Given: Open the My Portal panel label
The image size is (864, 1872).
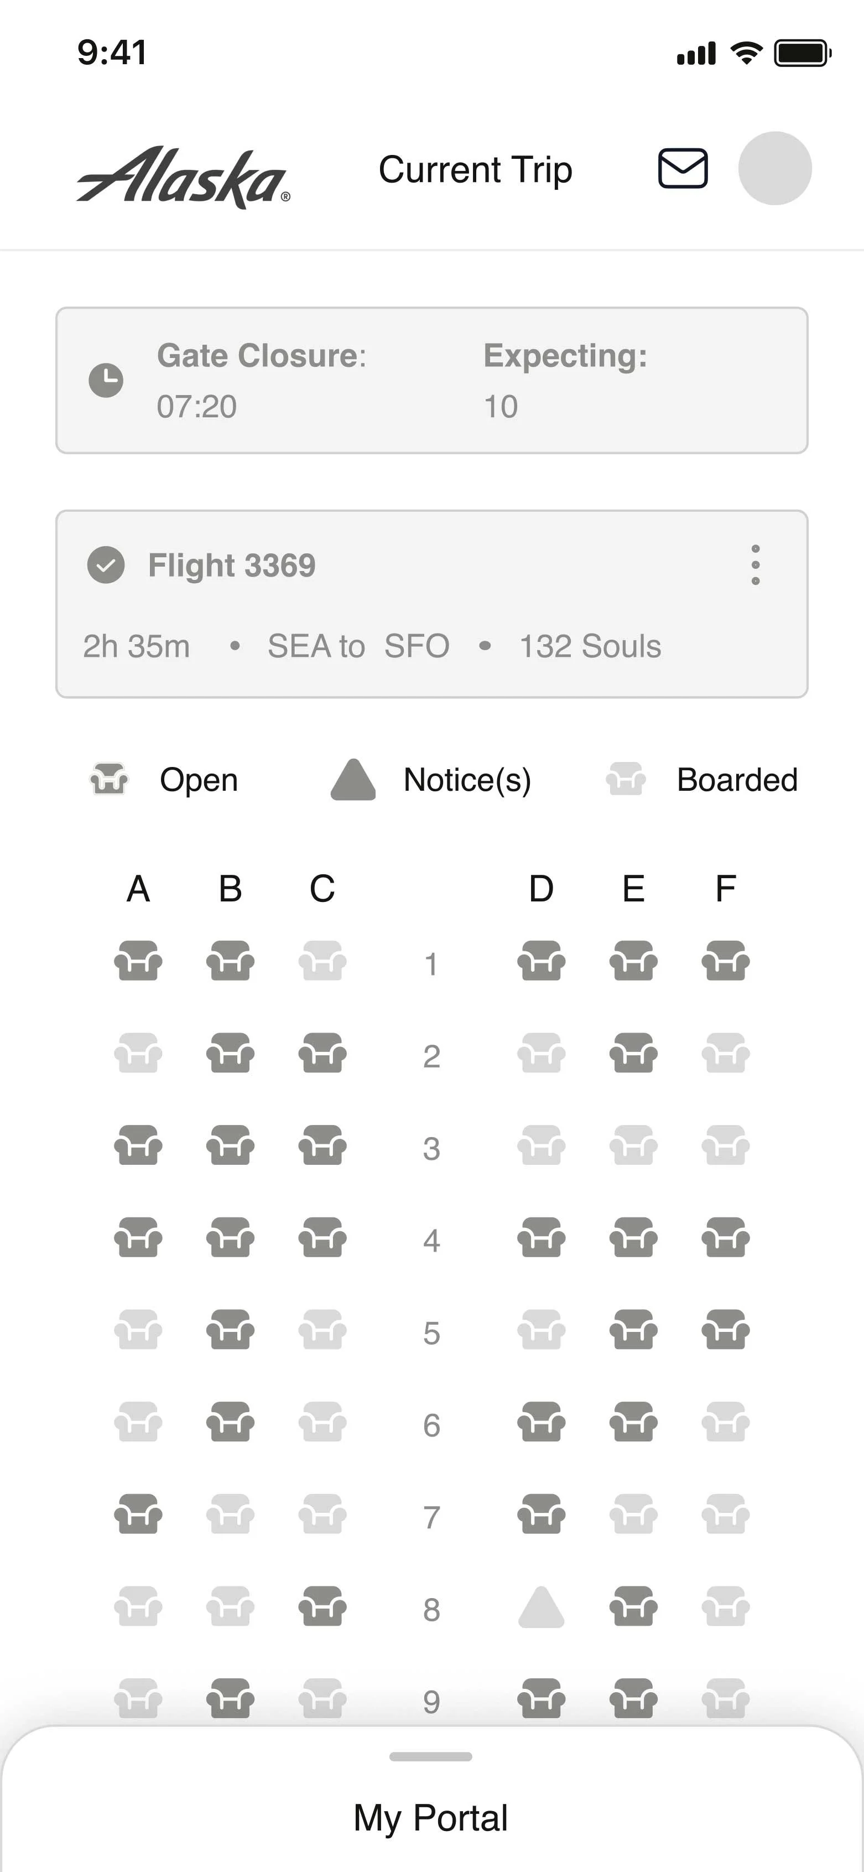Looking at the screenshot, I should click(x=431, y=1818).
